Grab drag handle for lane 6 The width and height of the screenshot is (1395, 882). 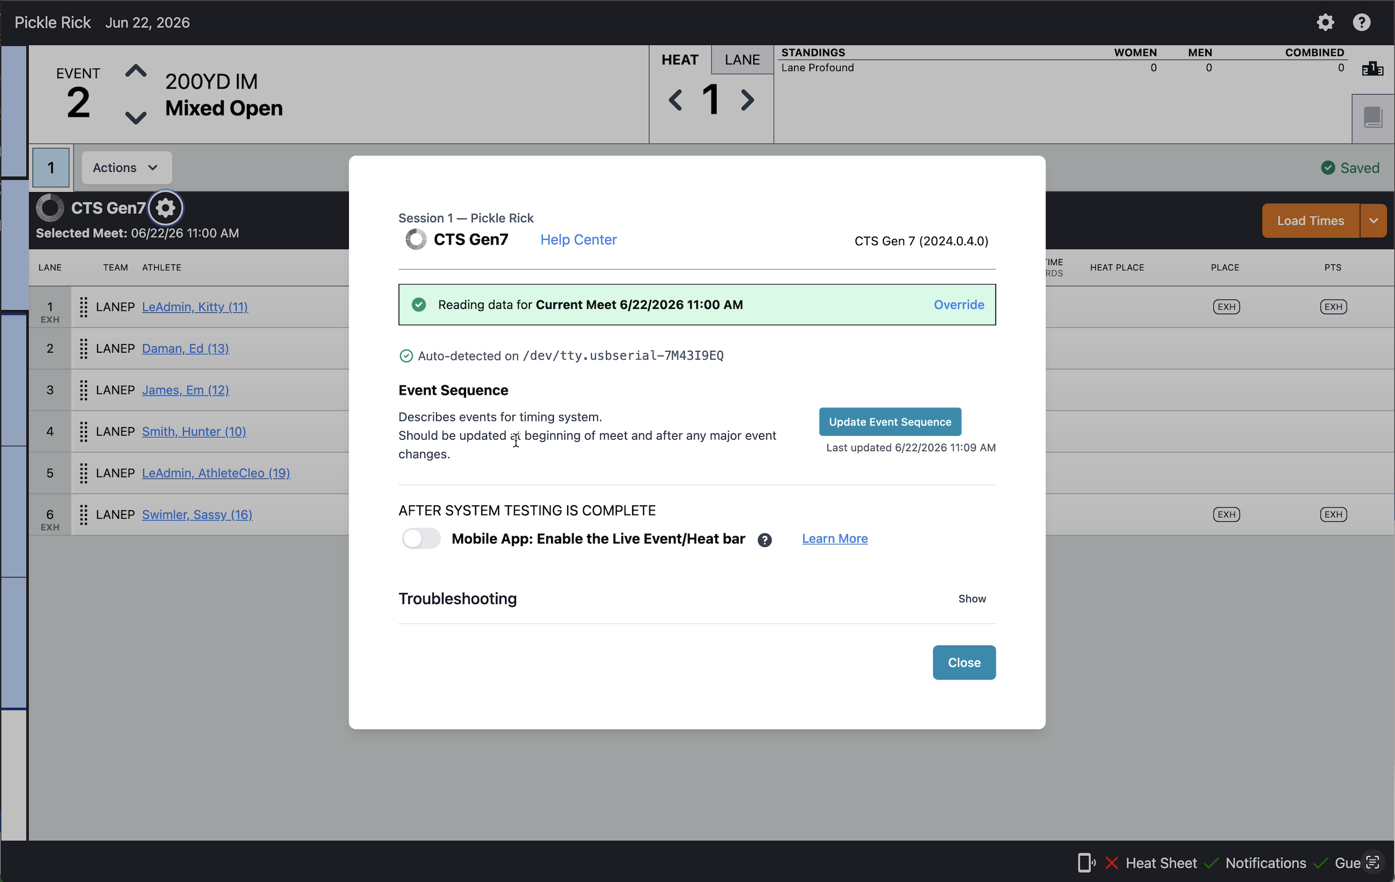84,515
